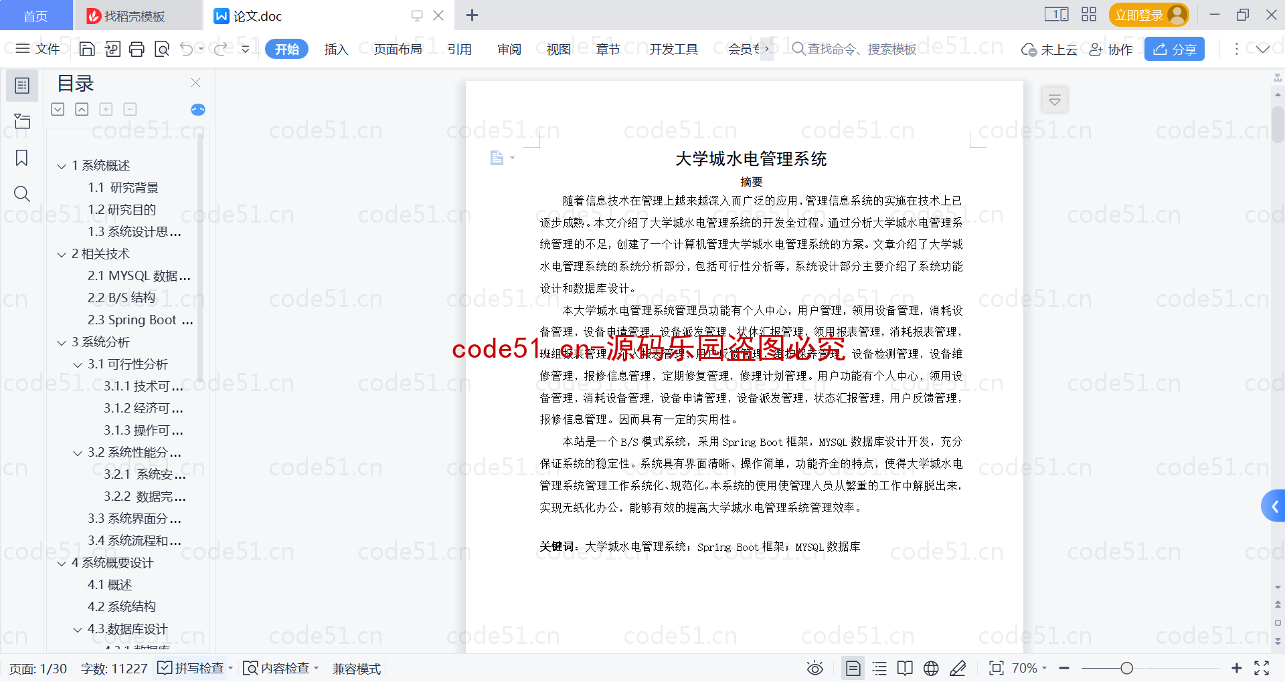This screenshot has width=1285, height=682.
Task: Click the blue smart TOC icon
Action: (x=198, y=110)
